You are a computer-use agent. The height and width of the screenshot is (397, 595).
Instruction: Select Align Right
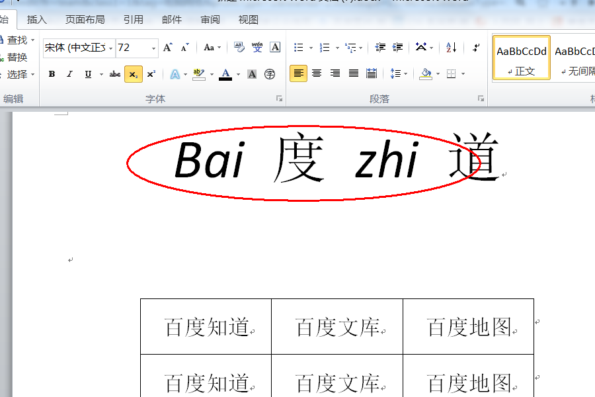[x=335, y=73]
